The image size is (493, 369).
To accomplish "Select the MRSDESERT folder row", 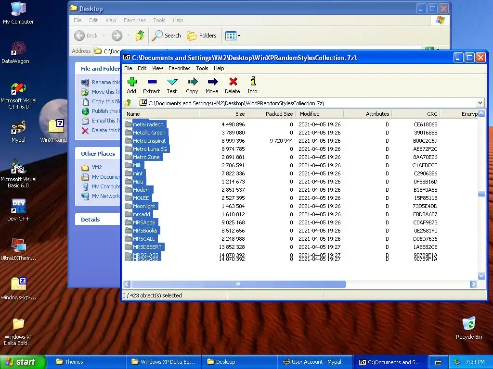I will point(300,247).
